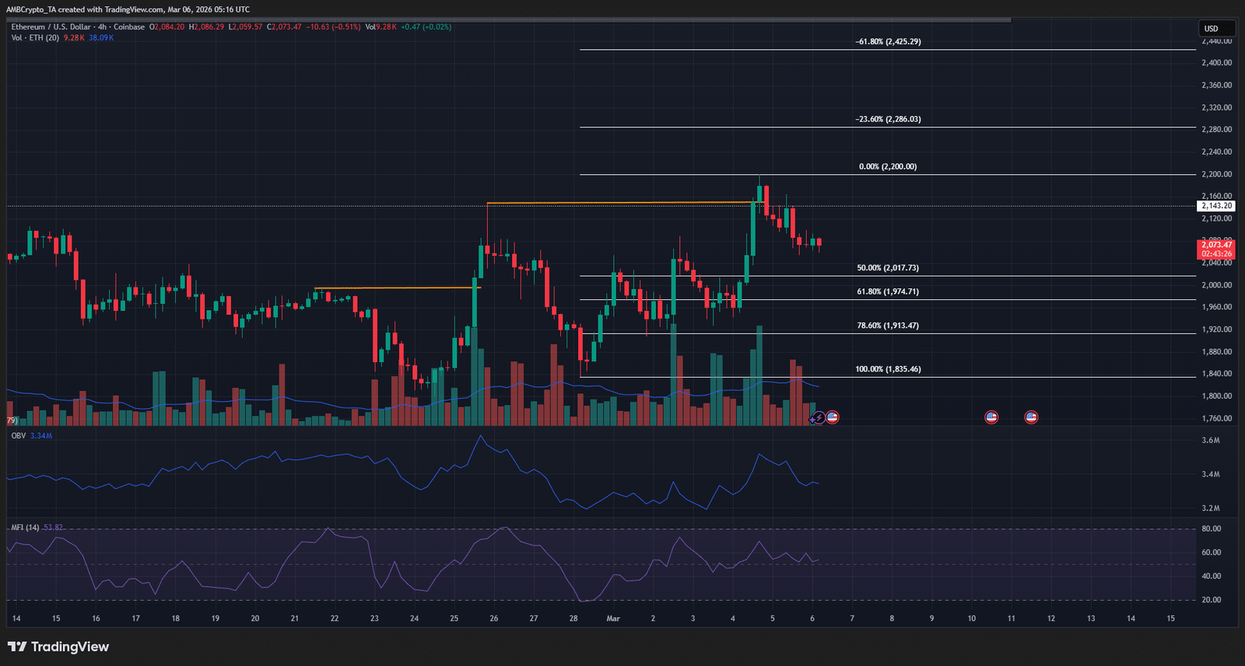Click the purple lightning bolt event icon
This screenshot has height=666, width=1245.
click(x=819, y=418)
